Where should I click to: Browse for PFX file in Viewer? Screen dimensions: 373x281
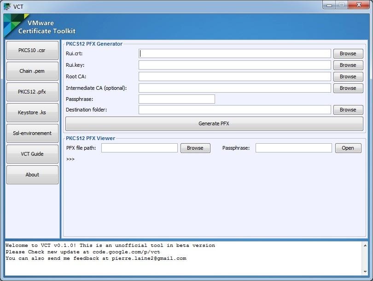tap(195, 148)
